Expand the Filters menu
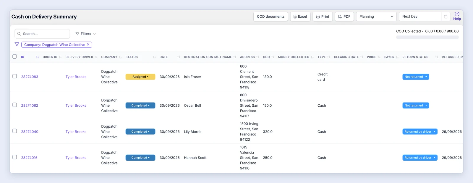 pos(86,34)
